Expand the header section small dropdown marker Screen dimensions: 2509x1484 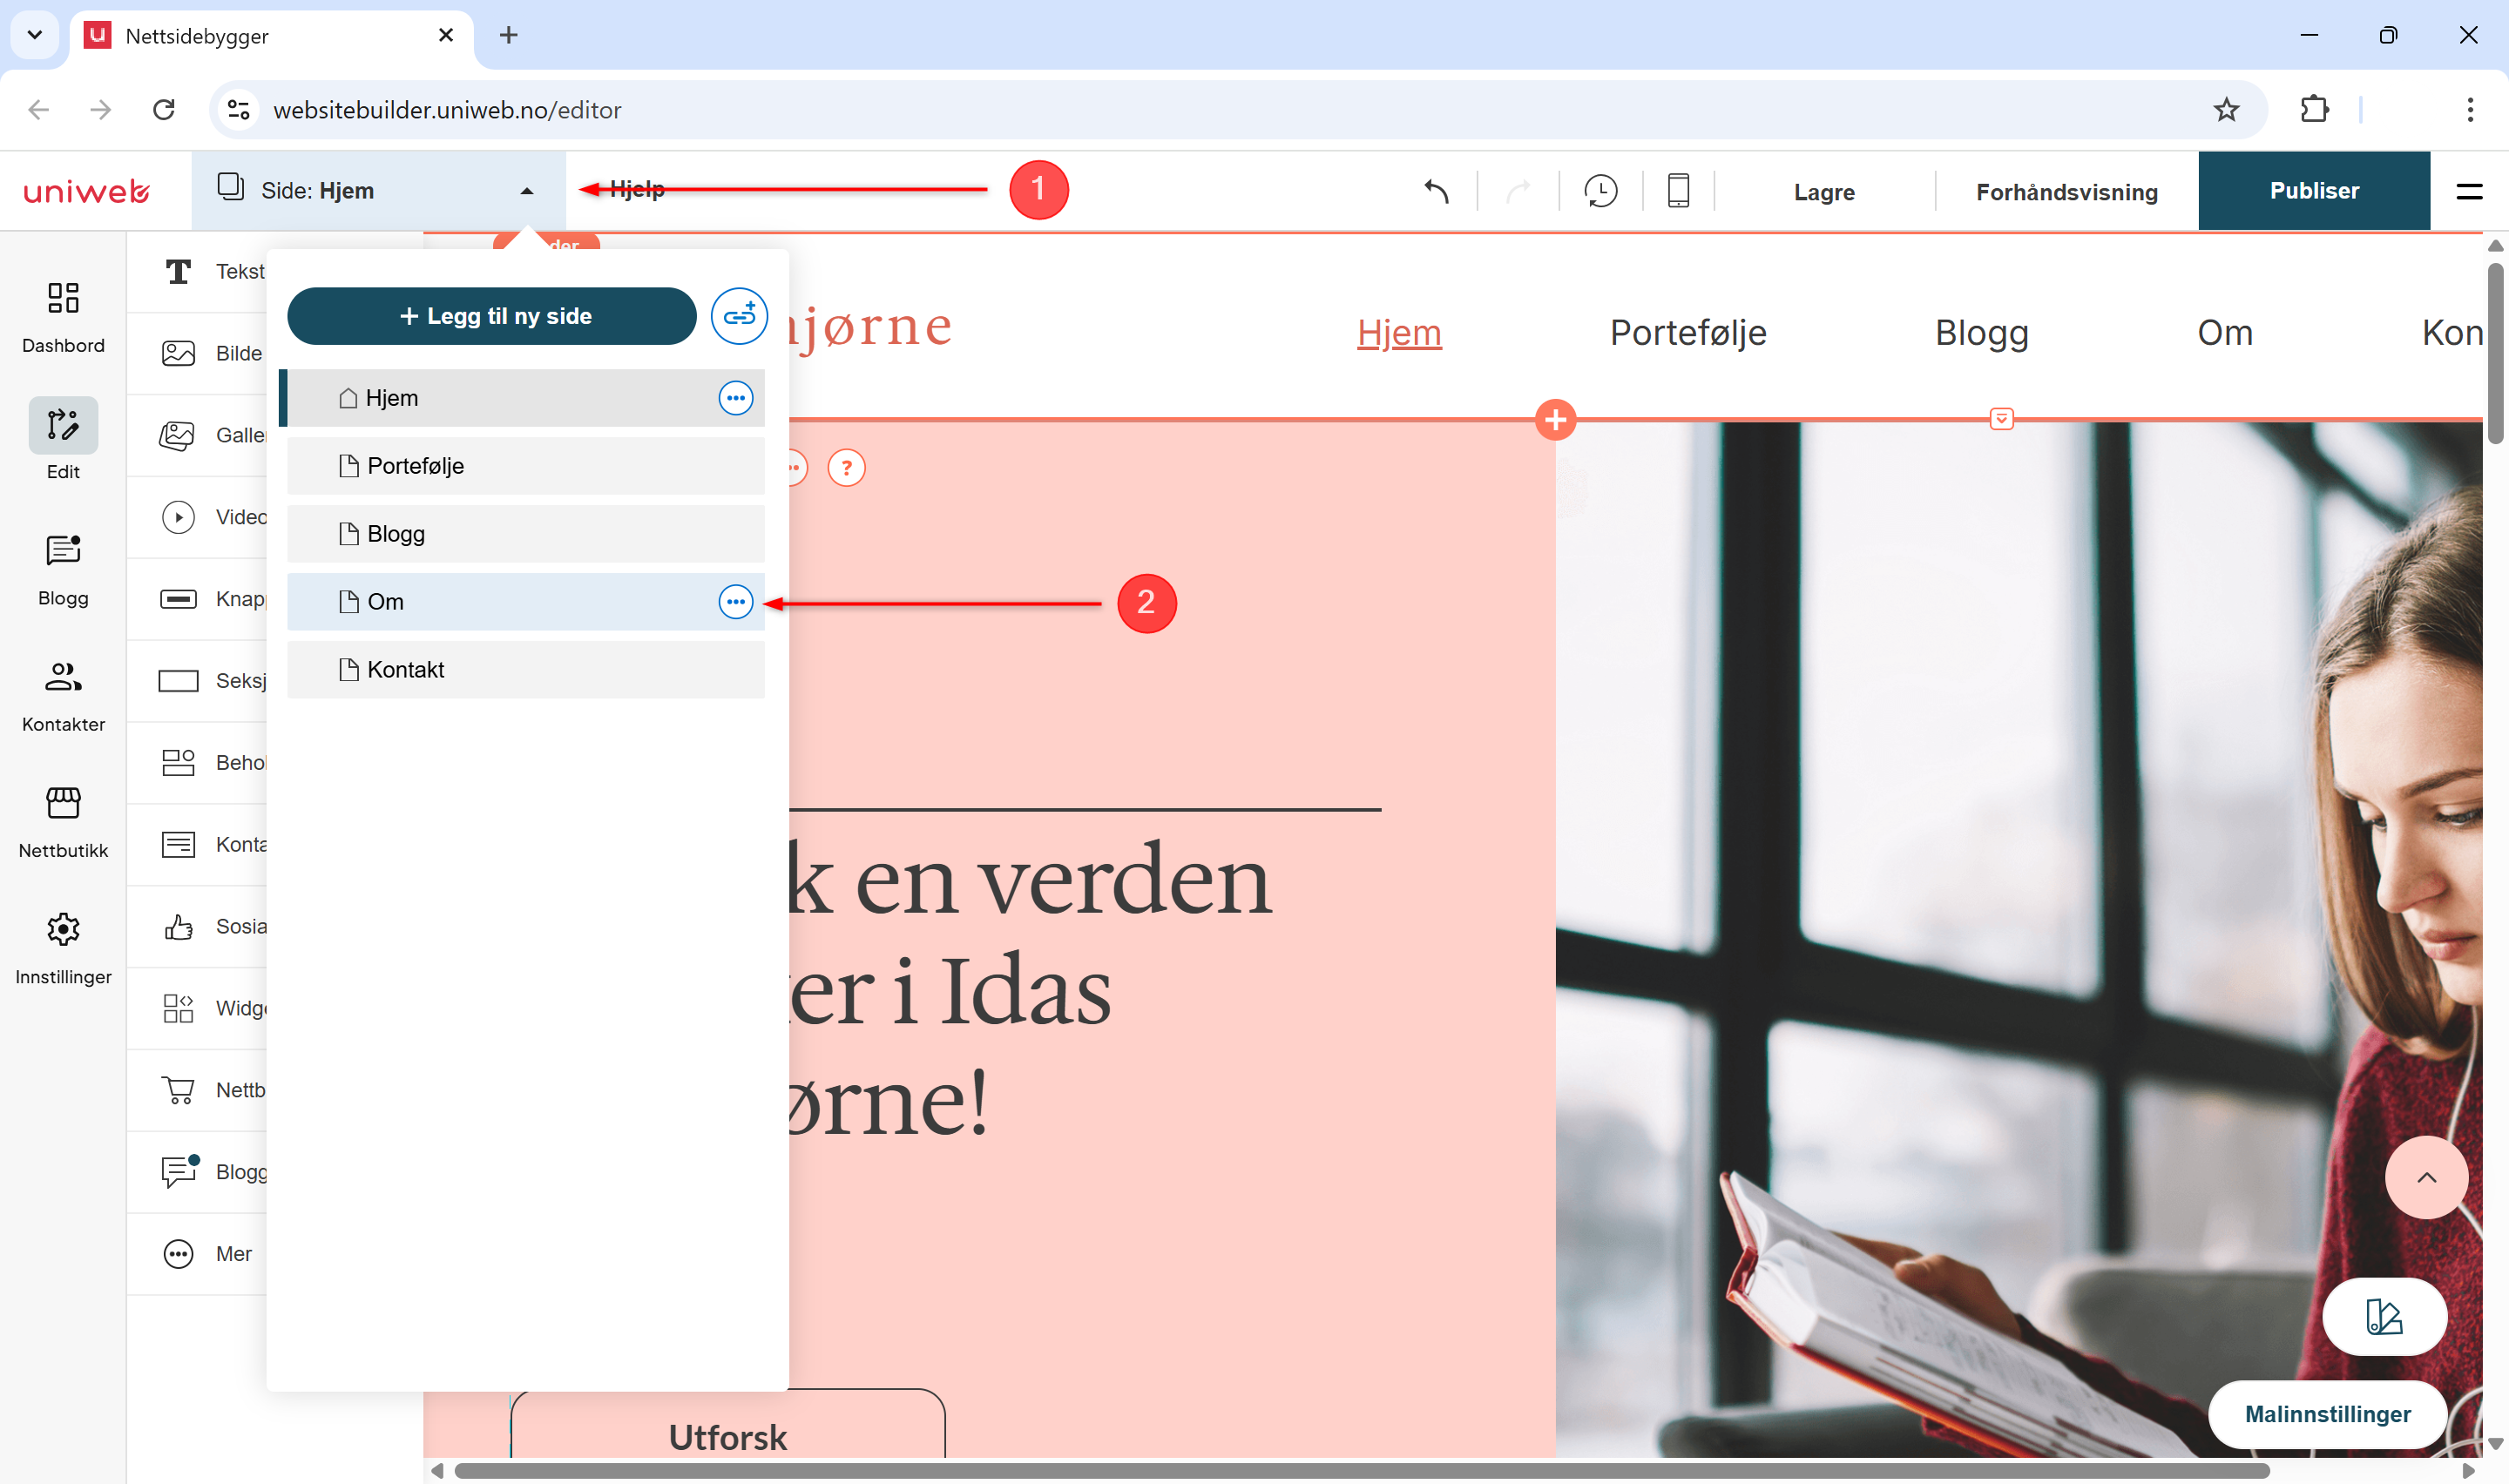2001,419
